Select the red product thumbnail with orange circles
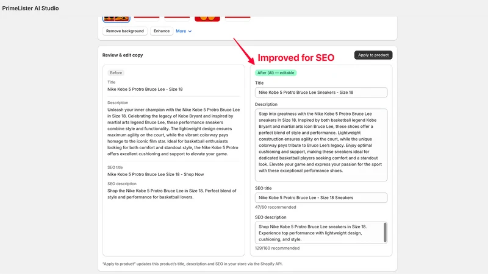 tap(207, 19)
